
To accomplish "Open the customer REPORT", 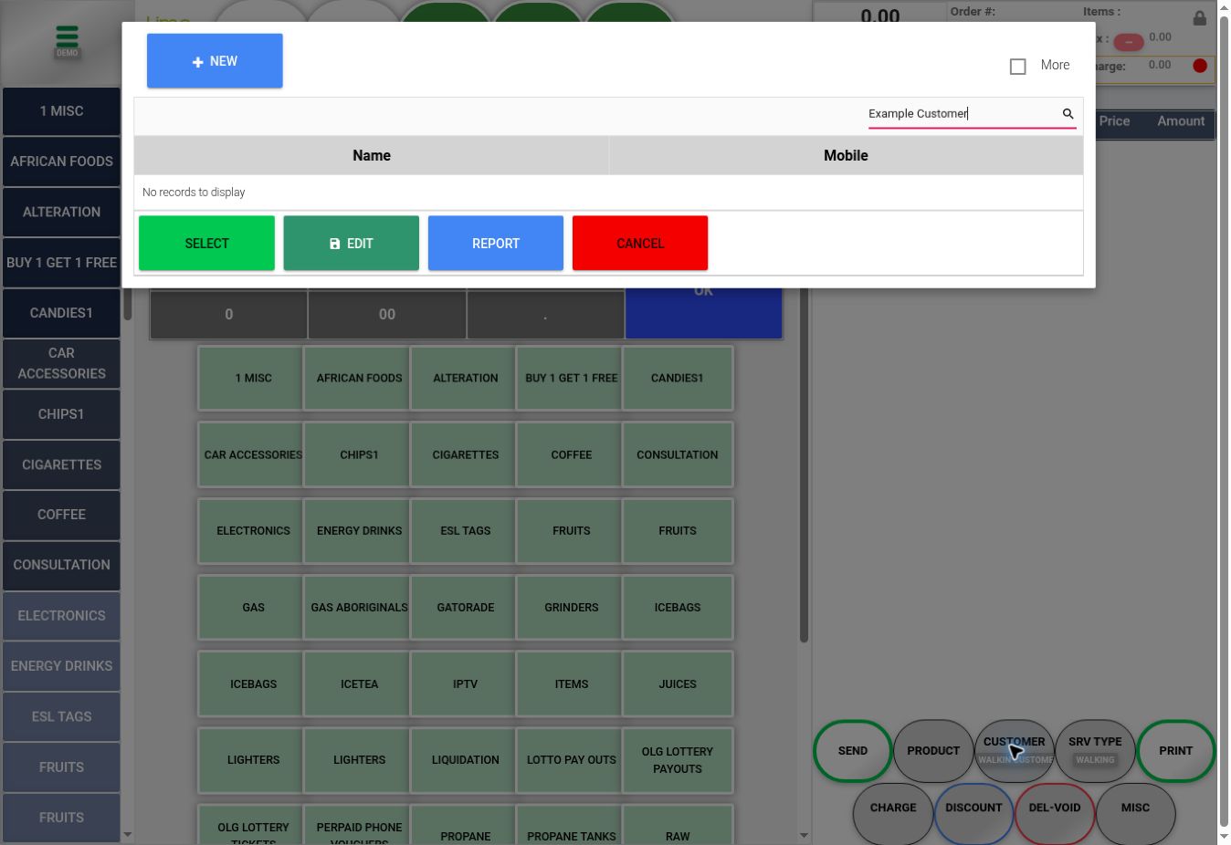I will click(496, 244).
